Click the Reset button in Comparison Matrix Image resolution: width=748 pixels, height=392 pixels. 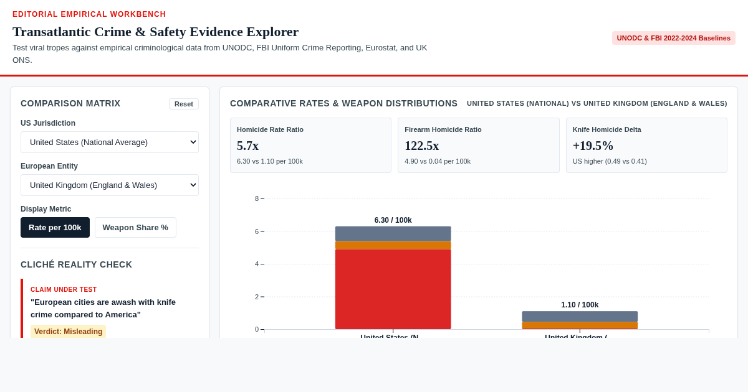(184, 104)
